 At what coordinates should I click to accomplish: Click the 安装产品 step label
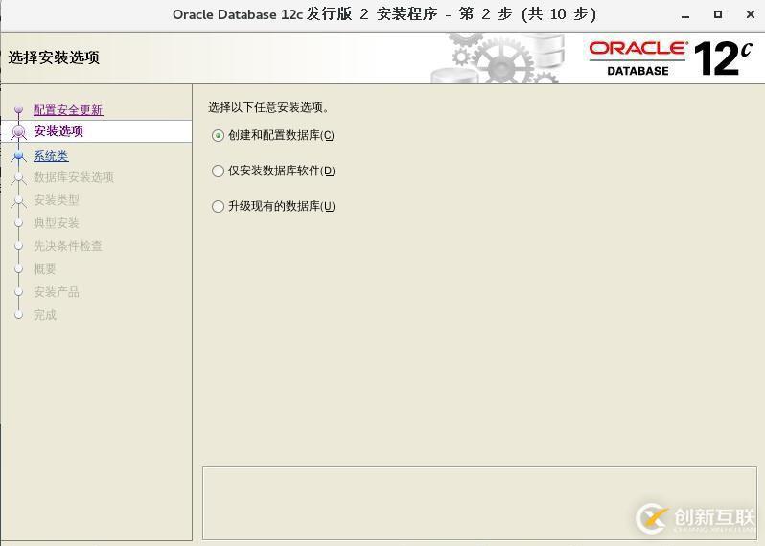tap(57, 291)
